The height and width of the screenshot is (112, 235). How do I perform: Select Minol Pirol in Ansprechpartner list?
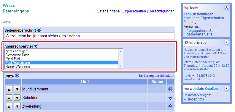point(61,59)
